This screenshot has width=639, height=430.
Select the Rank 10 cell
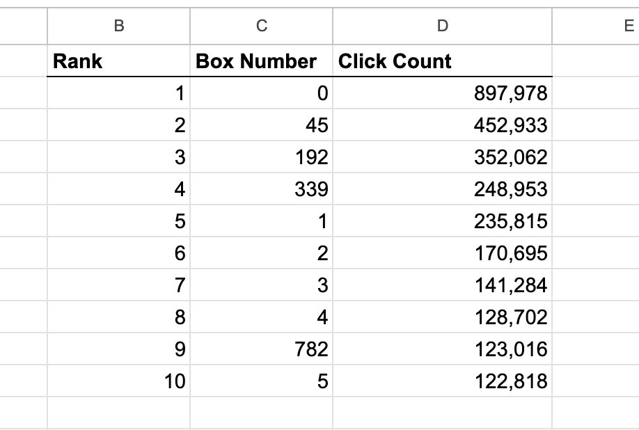click(118, 381)
